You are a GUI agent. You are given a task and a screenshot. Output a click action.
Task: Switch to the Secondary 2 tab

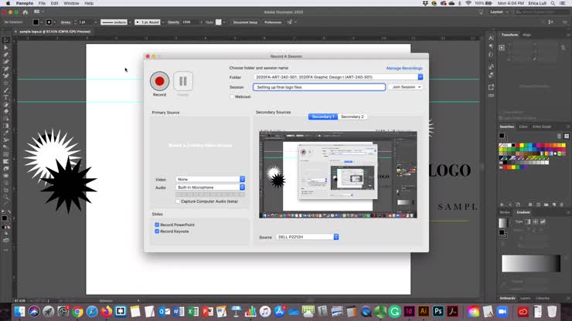tap(352, 117)
